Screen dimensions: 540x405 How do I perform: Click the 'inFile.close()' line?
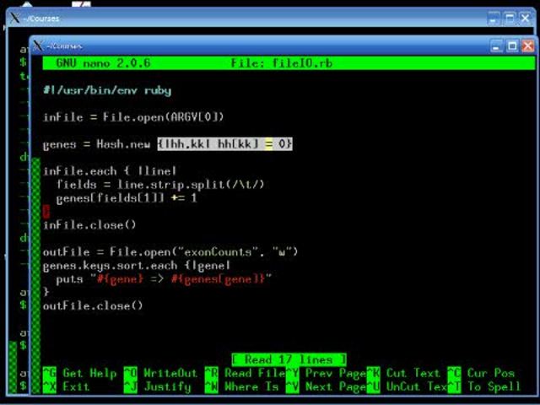pos(89,225)
